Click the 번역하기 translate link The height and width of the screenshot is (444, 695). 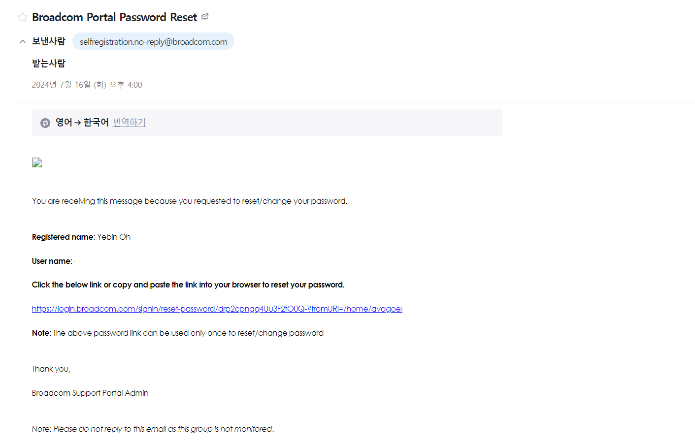[x=129, y=123]
